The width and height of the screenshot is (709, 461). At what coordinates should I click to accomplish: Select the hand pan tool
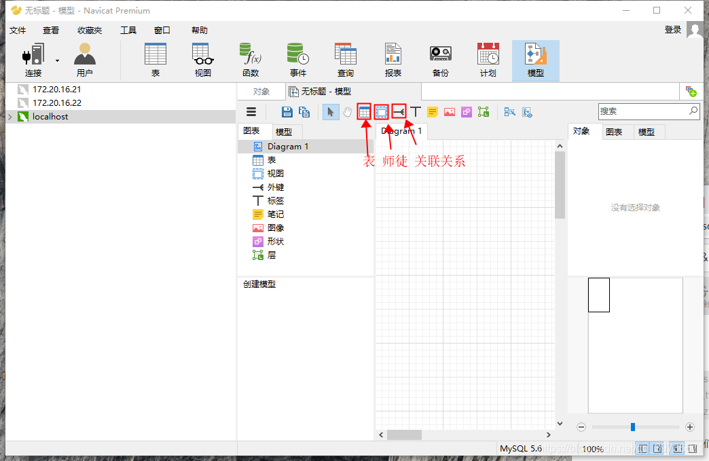(x=347, y=111)
